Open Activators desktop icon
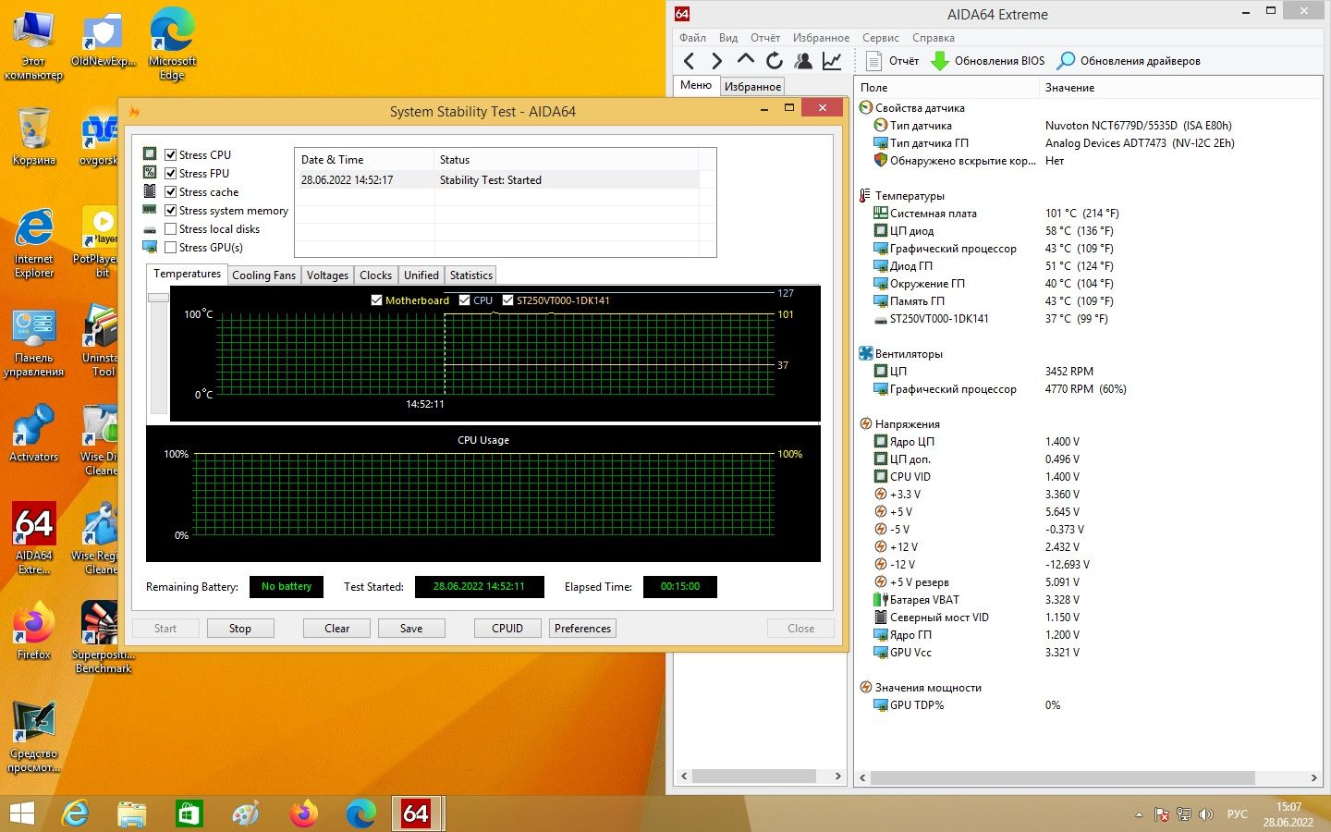Screen dimensions: 1331x832 [x=34, y=433]
